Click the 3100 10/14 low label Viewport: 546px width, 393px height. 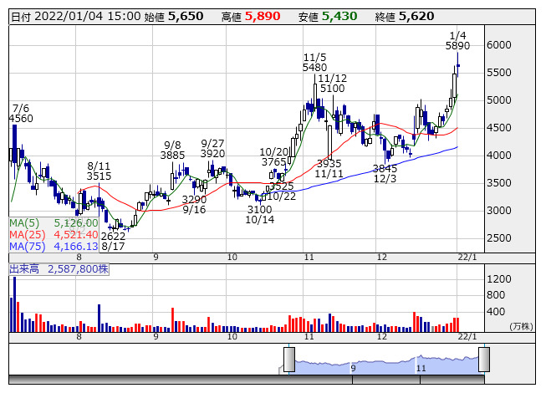260,214
